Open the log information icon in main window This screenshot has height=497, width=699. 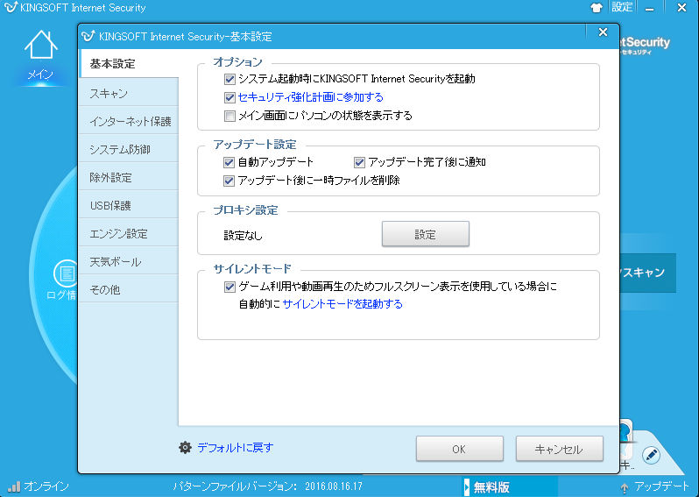65,273
